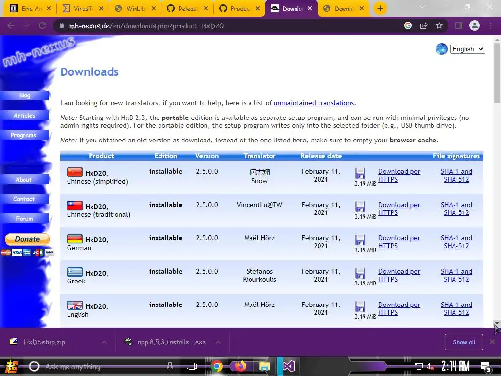Bookmark this page with the star icon
The width and height of the screenshot is (501, 376).
point(439,25)
